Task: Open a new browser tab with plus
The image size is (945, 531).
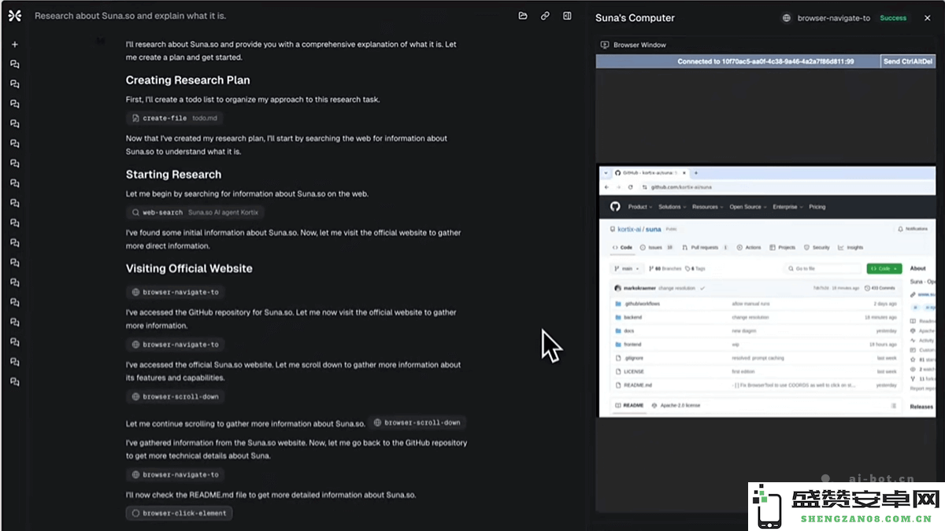Action: coord(695,172)
